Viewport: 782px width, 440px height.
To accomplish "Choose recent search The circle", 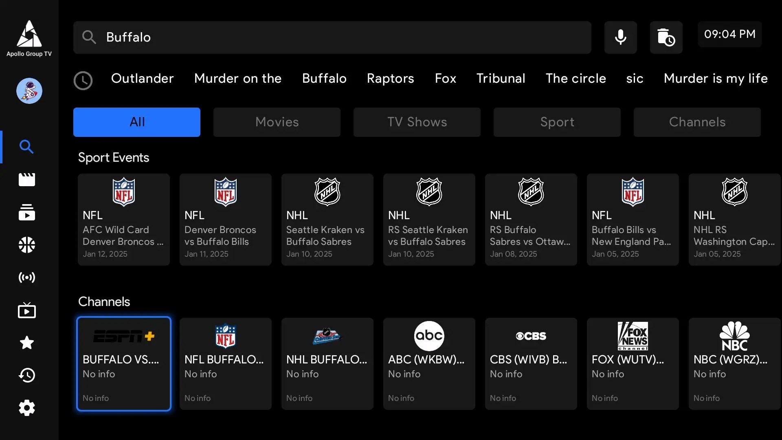I will [x=576, y=78].
